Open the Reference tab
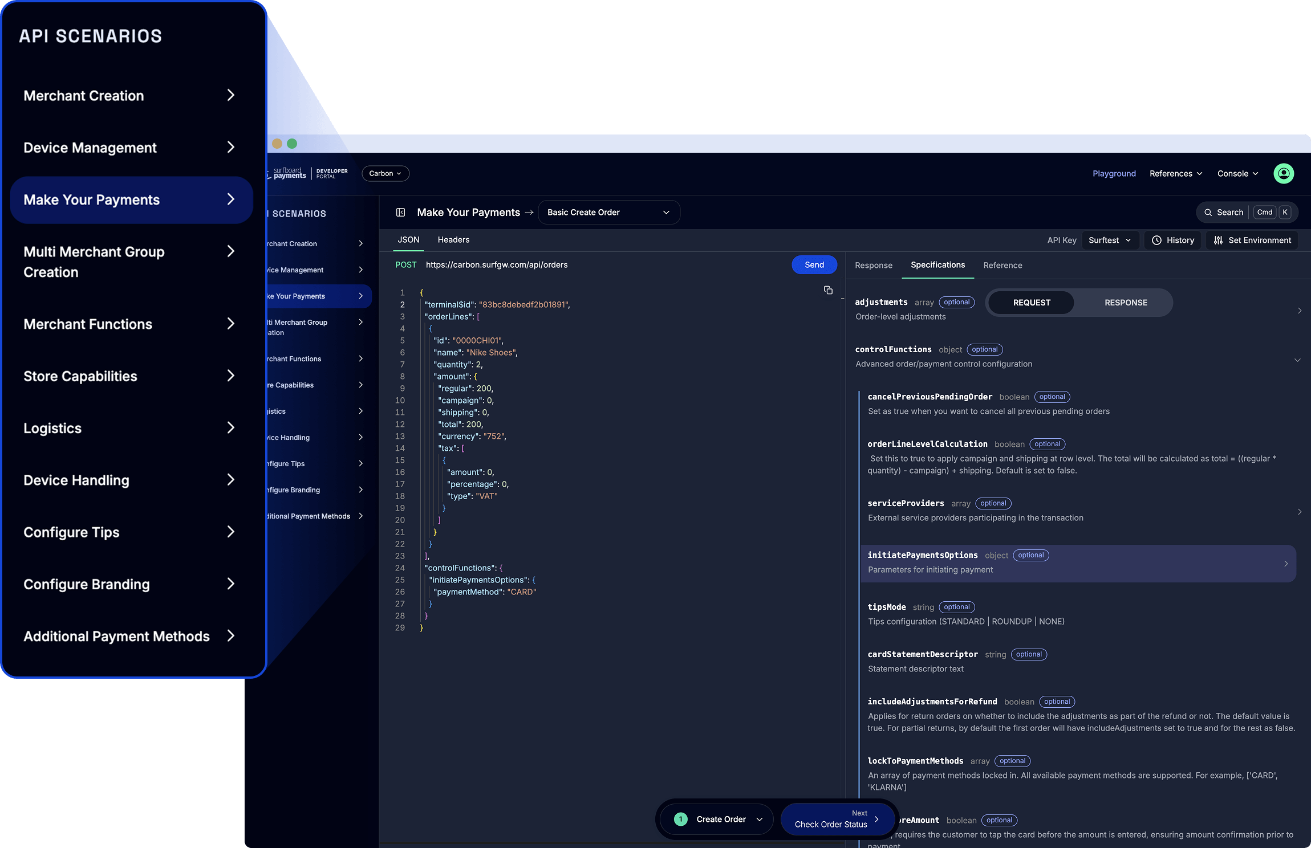This screenshot has width=1311, height=848. [x=1002, y=265]
